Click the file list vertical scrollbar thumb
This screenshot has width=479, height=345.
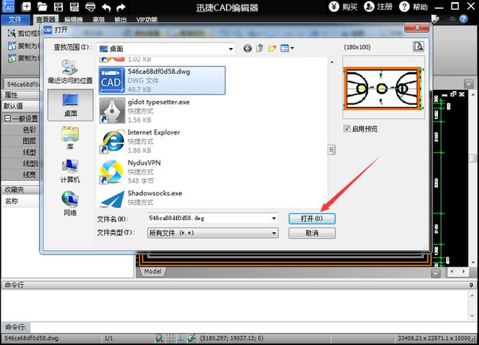point(332,150)
